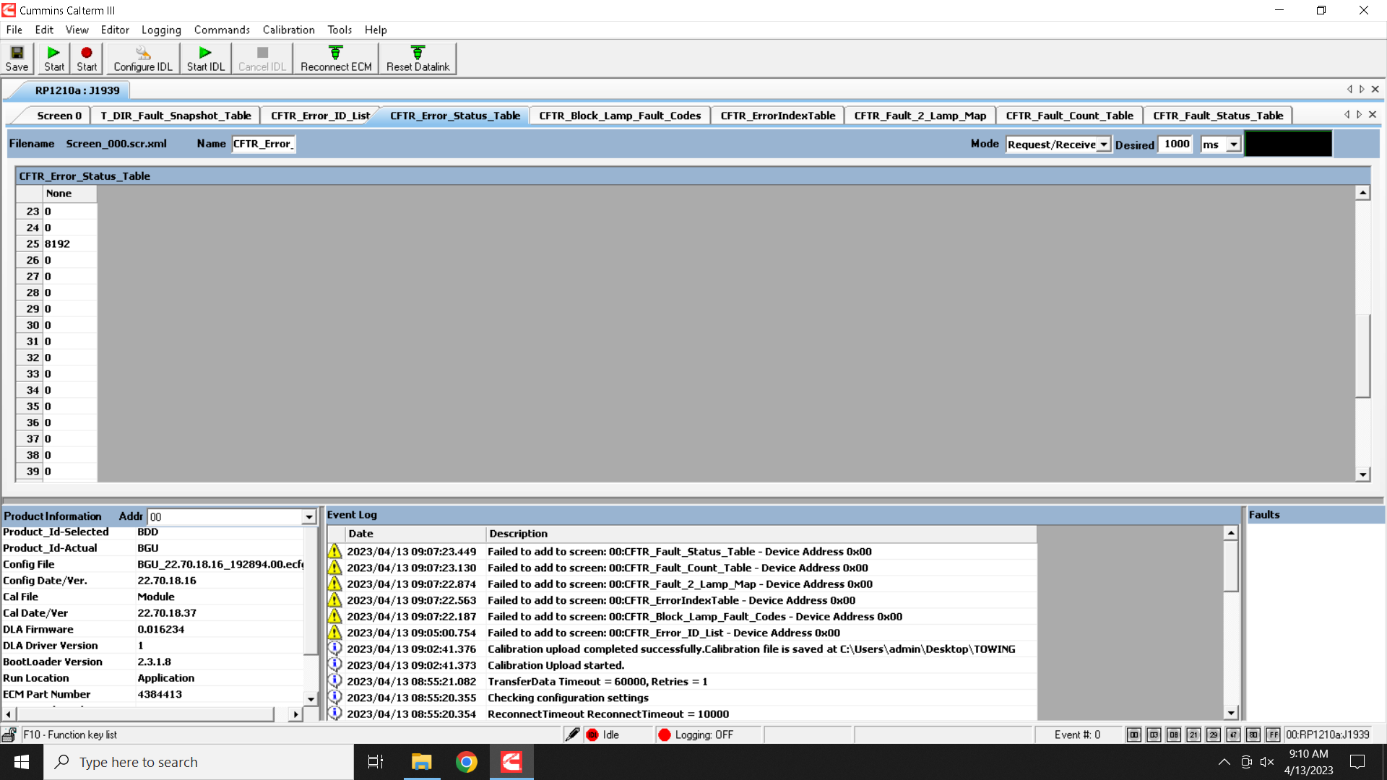The width and height of the screenshot is (1387, 780).
Task: Open Configure IDL tool
Action: pyautogui.click(x=143, y=58)
